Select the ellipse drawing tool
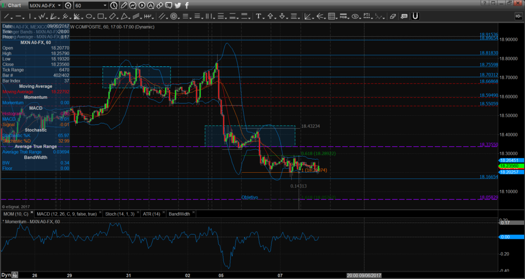Viewport: 525px width, 279px height. (x=89, y=16)
